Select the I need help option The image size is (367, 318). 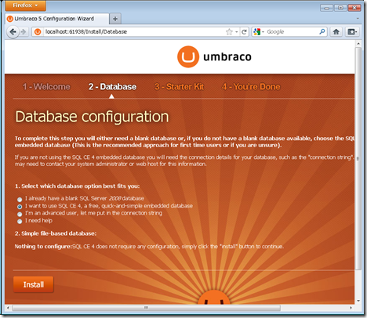(x=20, y=222)
